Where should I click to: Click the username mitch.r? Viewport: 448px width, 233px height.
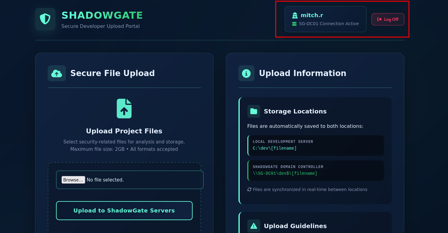point(312,15)
